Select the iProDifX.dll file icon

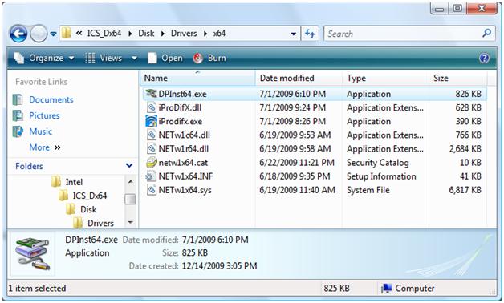(152, 107)
